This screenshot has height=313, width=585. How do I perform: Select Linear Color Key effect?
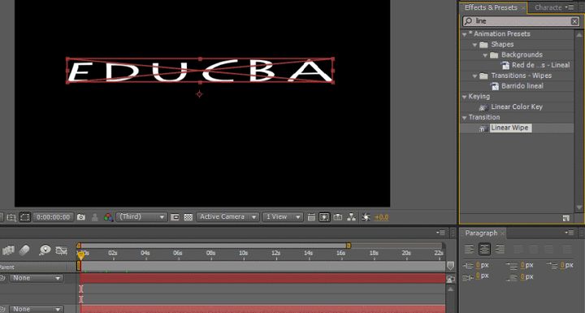coord(517,107)
